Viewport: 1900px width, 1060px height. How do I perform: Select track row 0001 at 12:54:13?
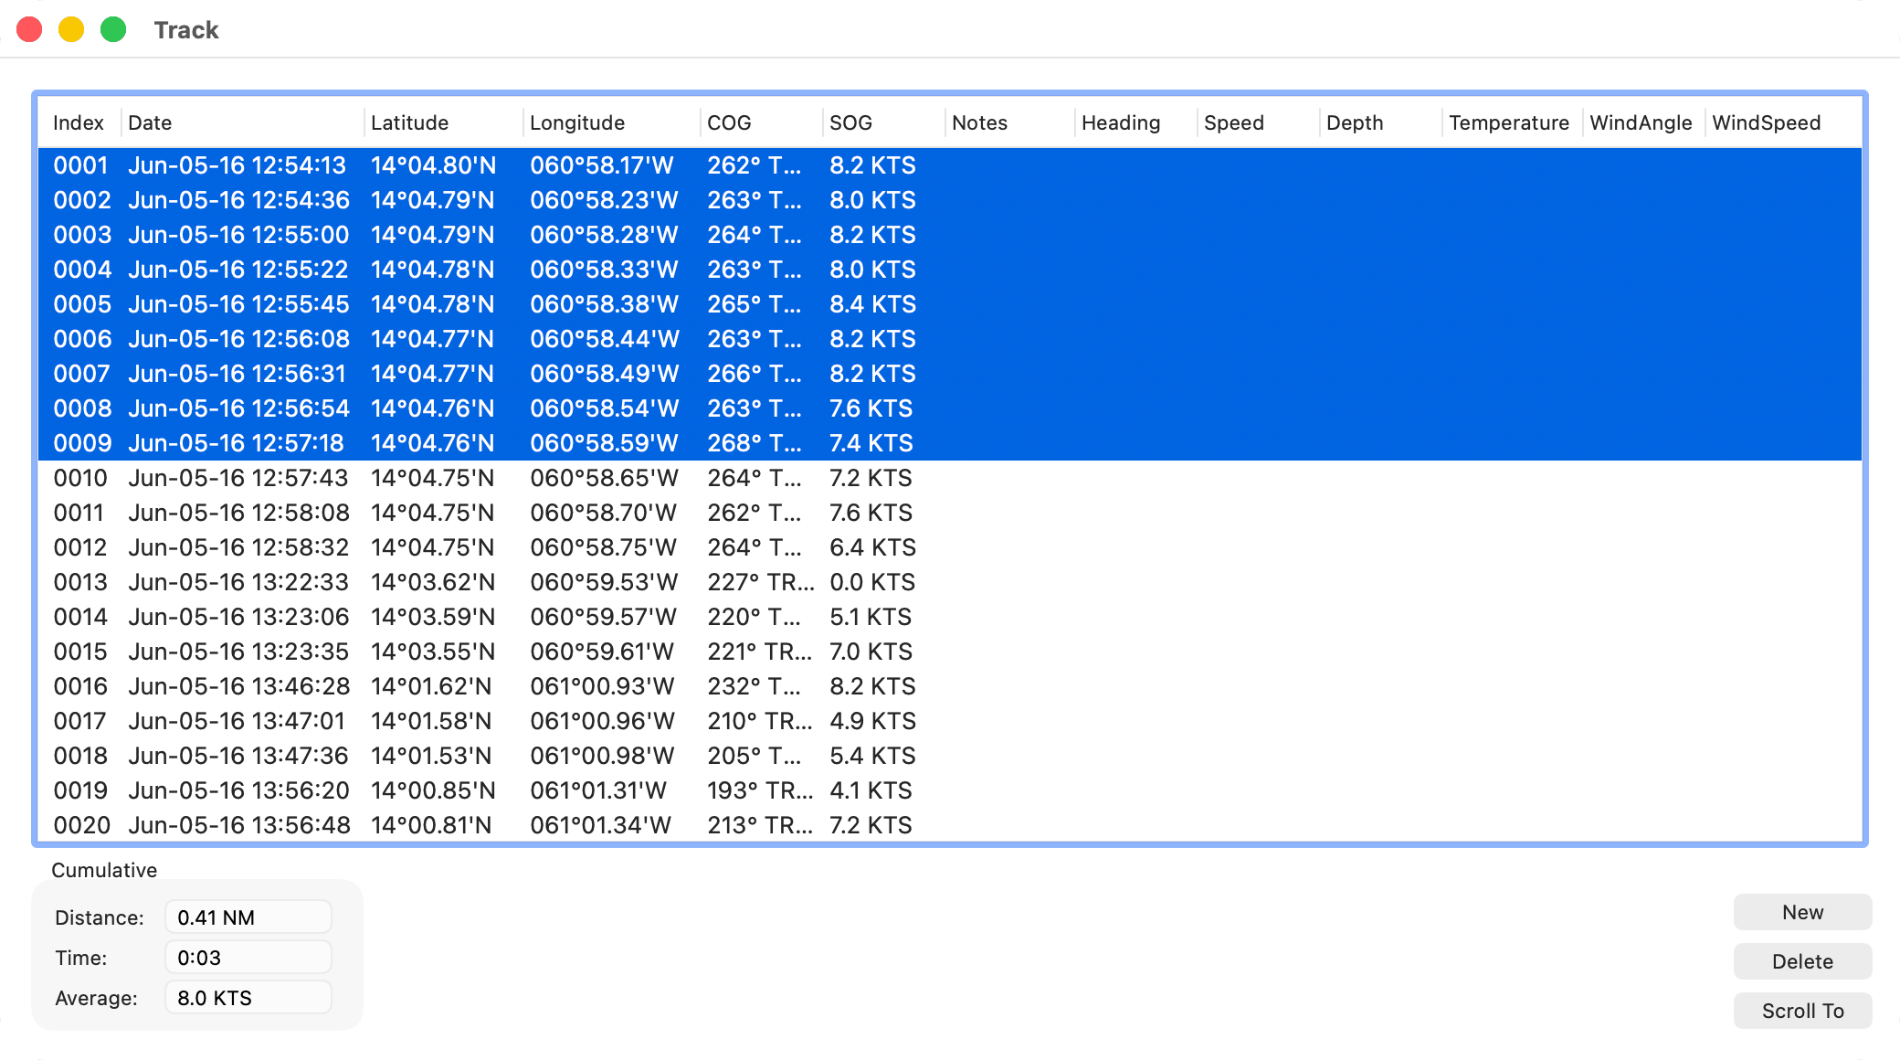pos(950,165)
